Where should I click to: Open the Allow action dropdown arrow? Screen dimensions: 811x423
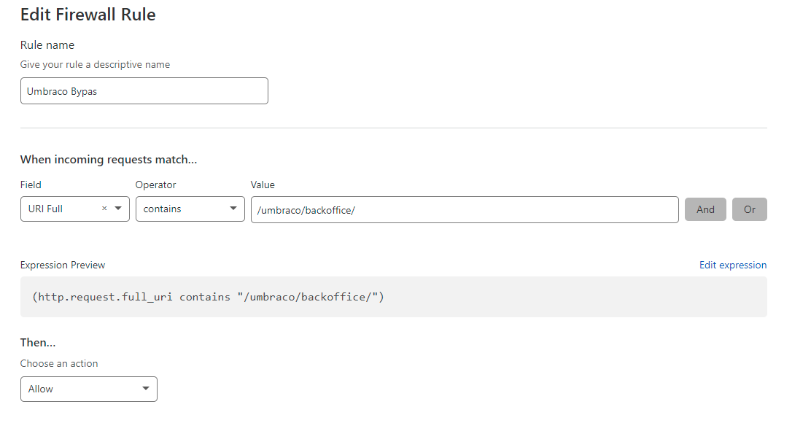pyautogui.click(x=146, y=389)
